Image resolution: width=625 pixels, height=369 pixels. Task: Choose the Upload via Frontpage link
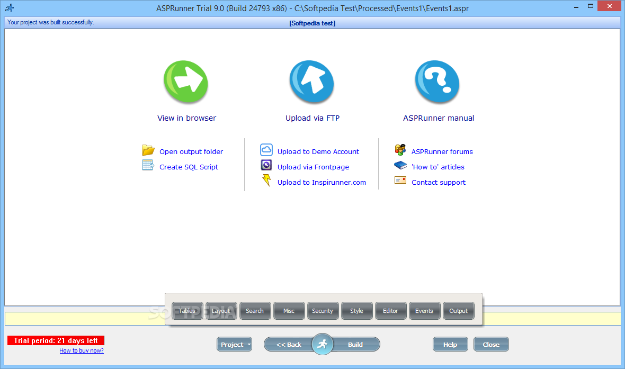click(x=314, y=167)
